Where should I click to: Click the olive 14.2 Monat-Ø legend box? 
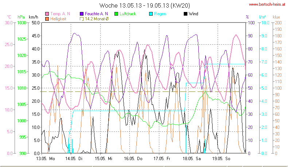click(x=82, y=19)
